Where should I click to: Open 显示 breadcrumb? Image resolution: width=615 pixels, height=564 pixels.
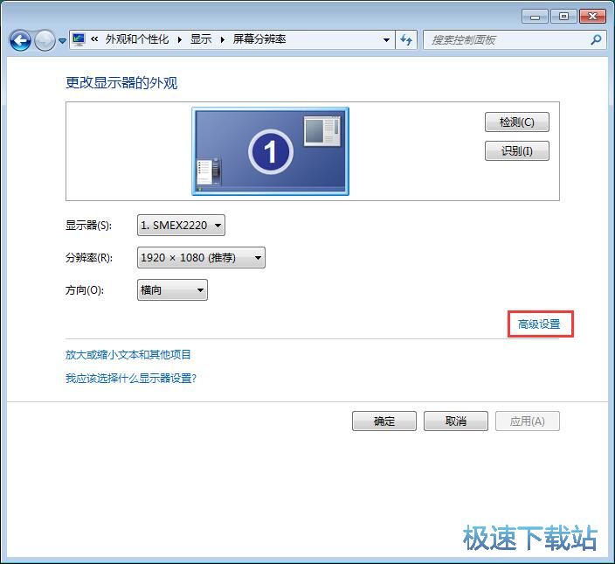coord(201,39)
